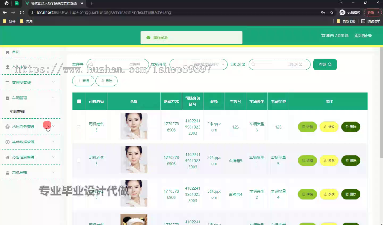Click 修改 for plate 123 row

pyautogui.click(x=329, y=127)
